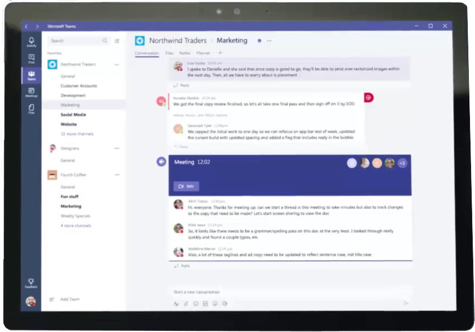Open the GIF picker icon
475x332 pixels.
[206, 304]
